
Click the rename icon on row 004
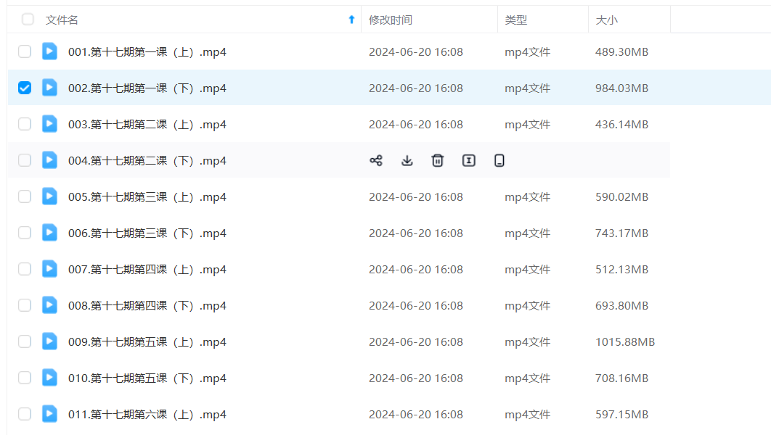[469, 161]
